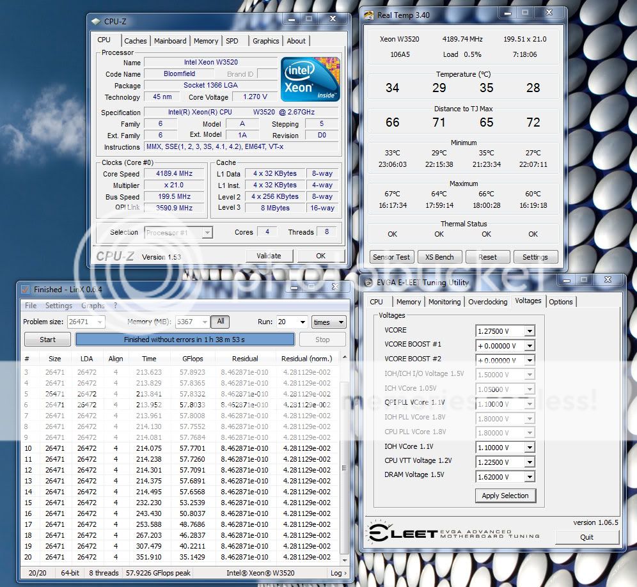This screenshot has width=637, height=587.
Task: Click Apply Selection in E-LEET
Action: pyautogui.click(x=505, y=496)
